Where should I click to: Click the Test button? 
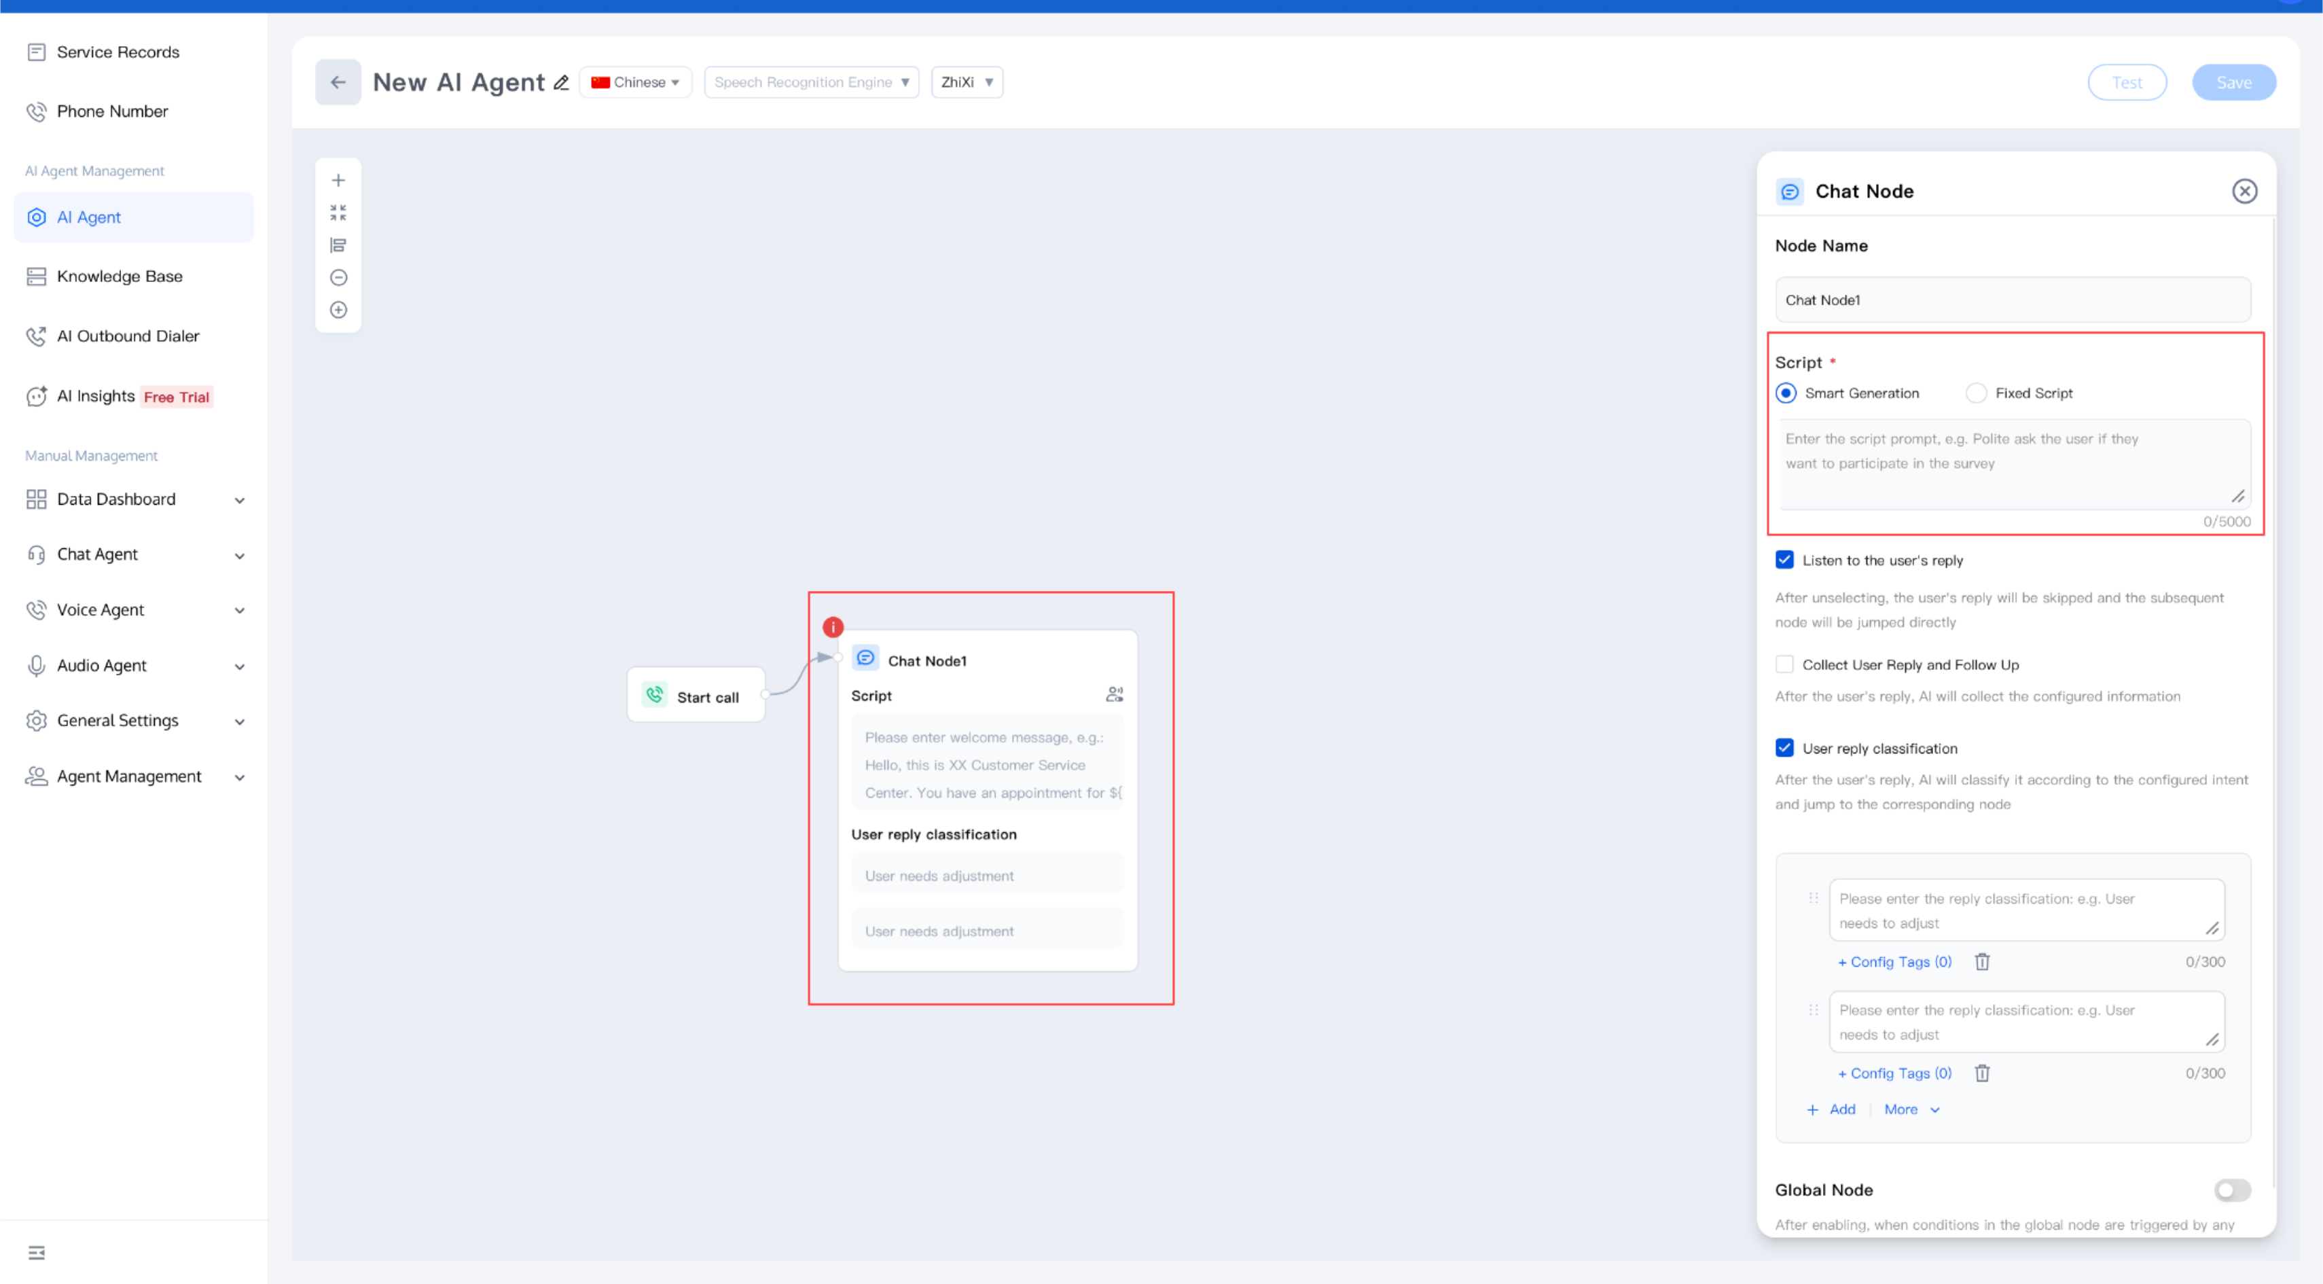(2127, 83)
